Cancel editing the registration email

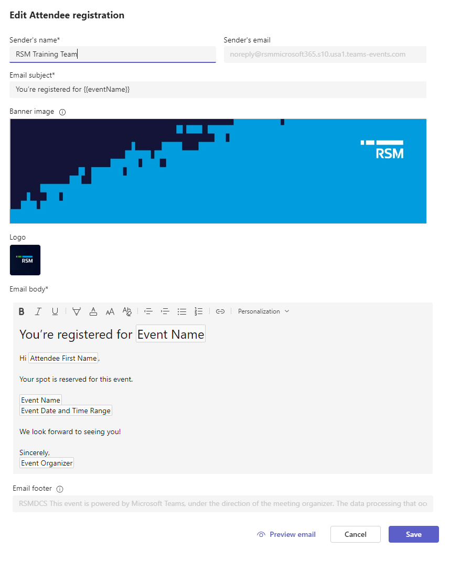tap(355, 534)
